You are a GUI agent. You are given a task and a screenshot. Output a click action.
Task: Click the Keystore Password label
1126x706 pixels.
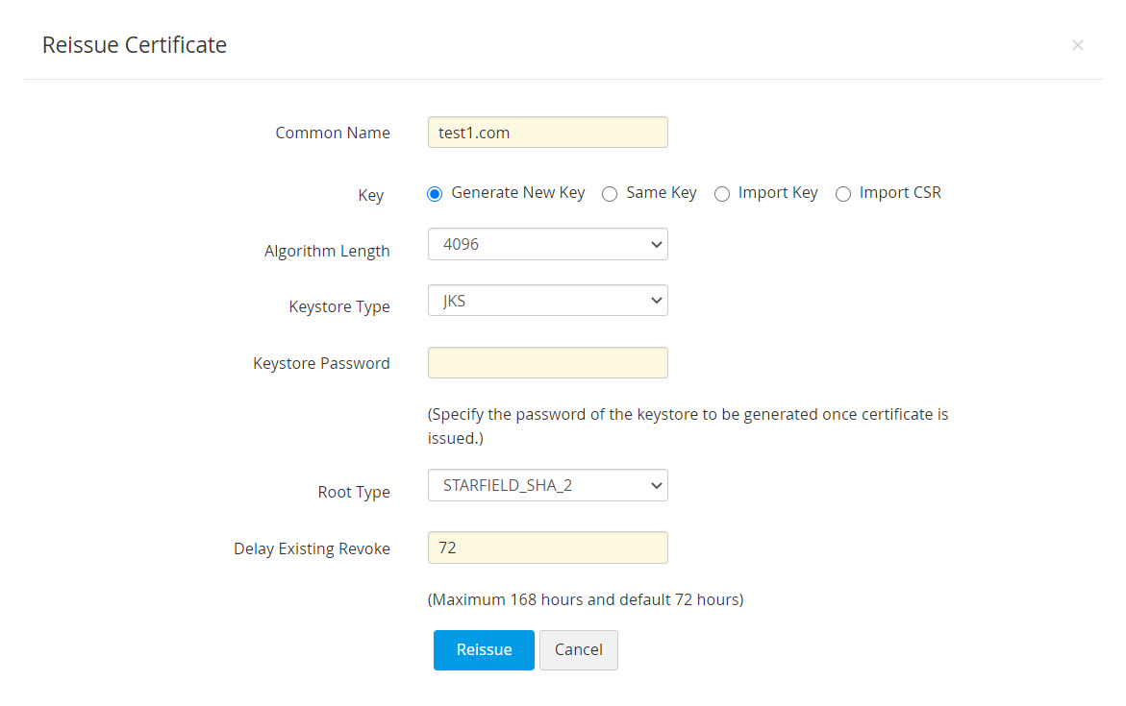[321, 363]
